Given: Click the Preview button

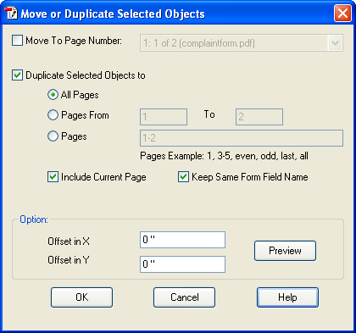Looking at the screenshot, I should click(285, 251).
